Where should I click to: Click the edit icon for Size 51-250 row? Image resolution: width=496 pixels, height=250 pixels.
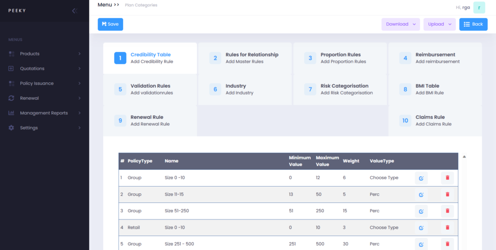click(421, 211)
